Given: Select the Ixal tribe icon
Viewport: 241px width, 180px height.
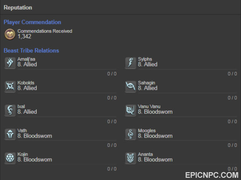Looking at the screenshot, I should (x=10, y=110).
